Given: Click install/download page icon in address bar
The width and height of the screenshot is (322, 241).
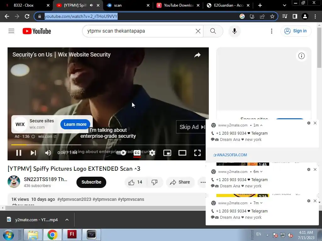Looking at the screenshot, I should pos(252,16).
